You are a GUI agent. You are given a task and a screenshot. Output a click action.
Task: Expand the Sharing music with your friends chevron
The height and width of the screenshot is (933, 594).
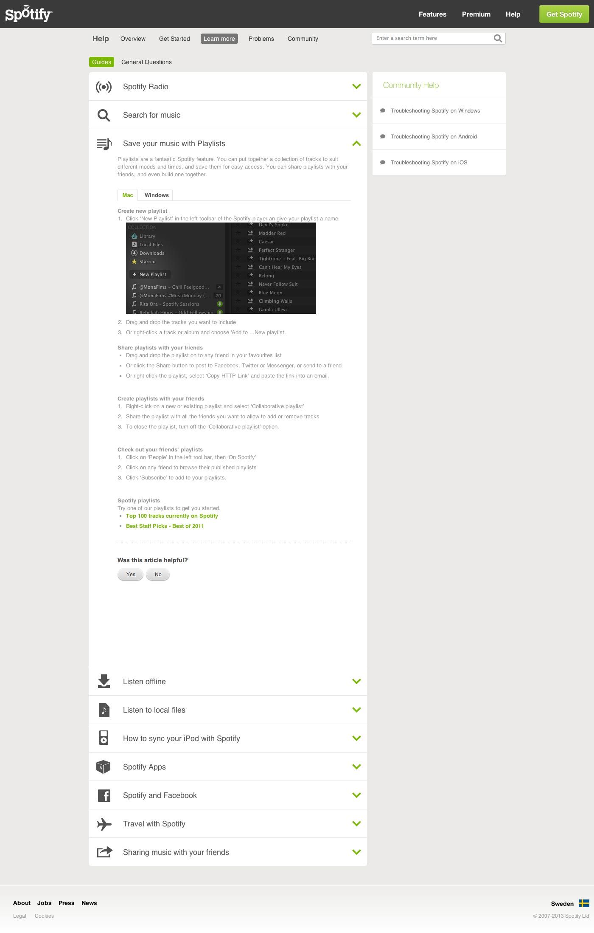point(356,852)
